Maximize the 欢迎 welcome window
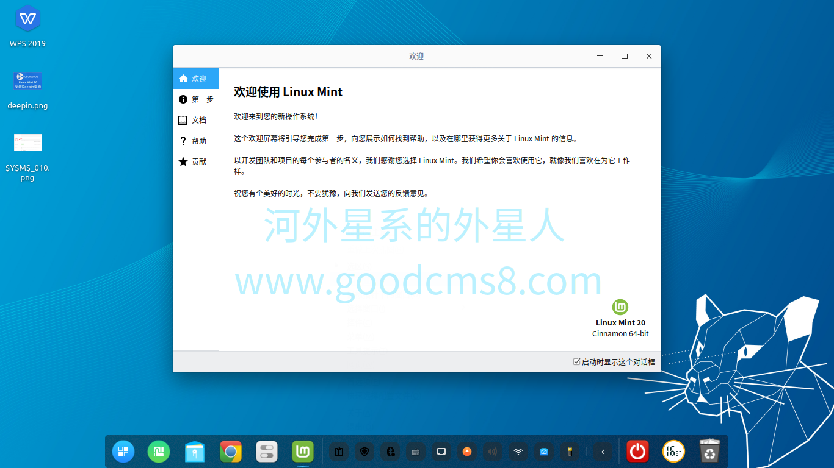The height and width of the screenshot is (468, 834). (625, 56)
